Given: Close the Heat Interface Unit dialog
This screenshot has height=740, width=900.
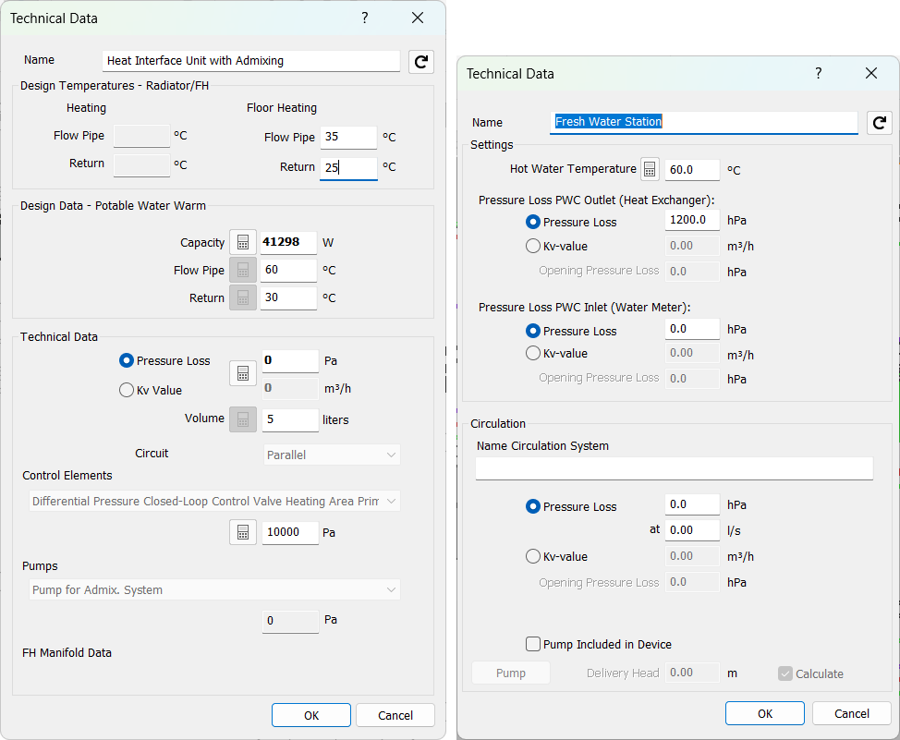Looking at the screenshot, I should pyautogui.click(x=418, y=18).
